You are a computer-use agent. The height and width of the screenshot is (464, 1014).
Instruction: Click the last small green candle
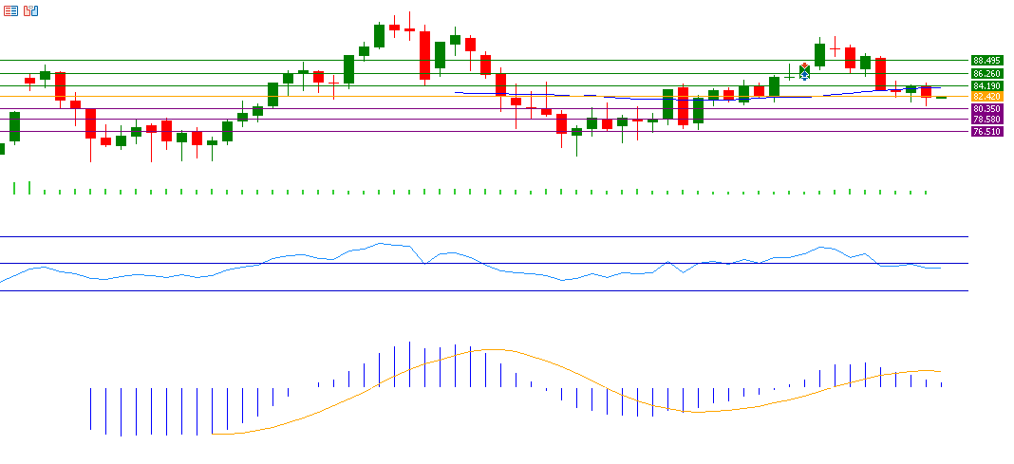(x=941, y=98)
